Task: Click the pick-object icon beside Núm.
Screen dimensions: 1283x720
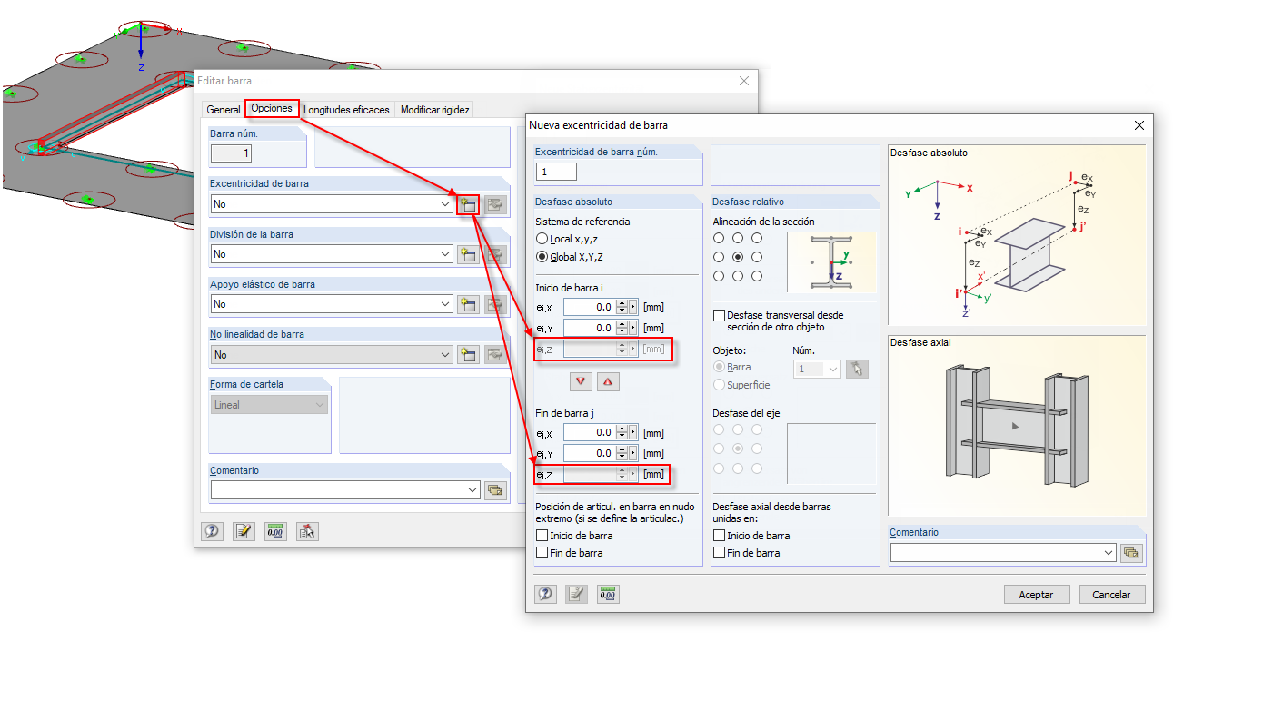Action: (x=856, y=369)
